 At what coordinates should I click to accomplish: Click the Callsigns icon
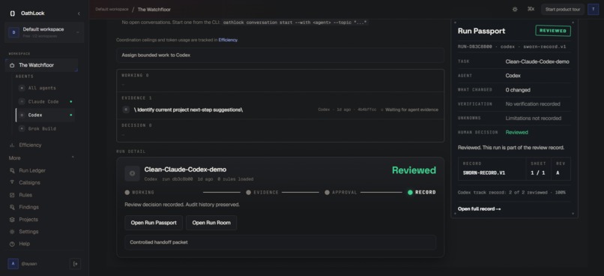point(12,183)
